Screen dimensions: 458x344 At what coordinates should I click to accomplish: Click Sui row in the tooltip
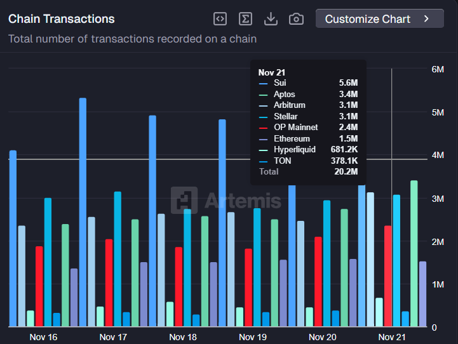(308, 83)
